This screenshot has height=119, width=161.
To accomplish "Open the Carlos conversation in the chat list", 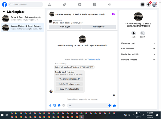I will pos(23,18).
